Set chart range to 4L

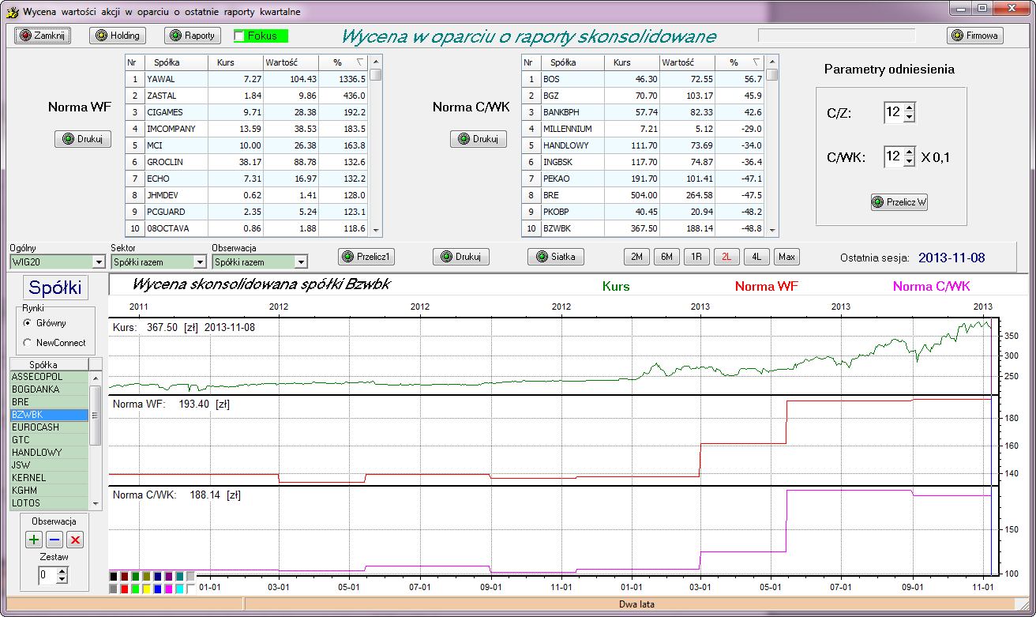coord(756,257)
